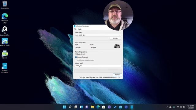This screenshot has height=110, width=196.
Task: Click the SDHC logo in Card information
Action: tap(117, 46)
